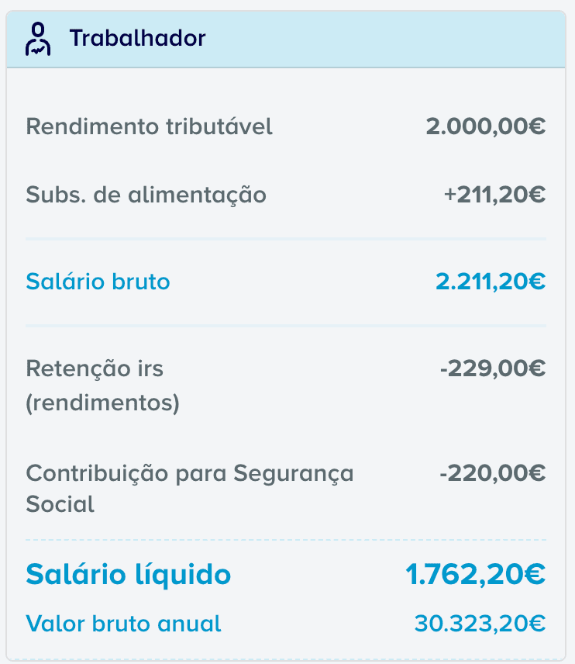Click the Salário líquido heading
This screenshot has width=575, height=664.
pos(129,575)
